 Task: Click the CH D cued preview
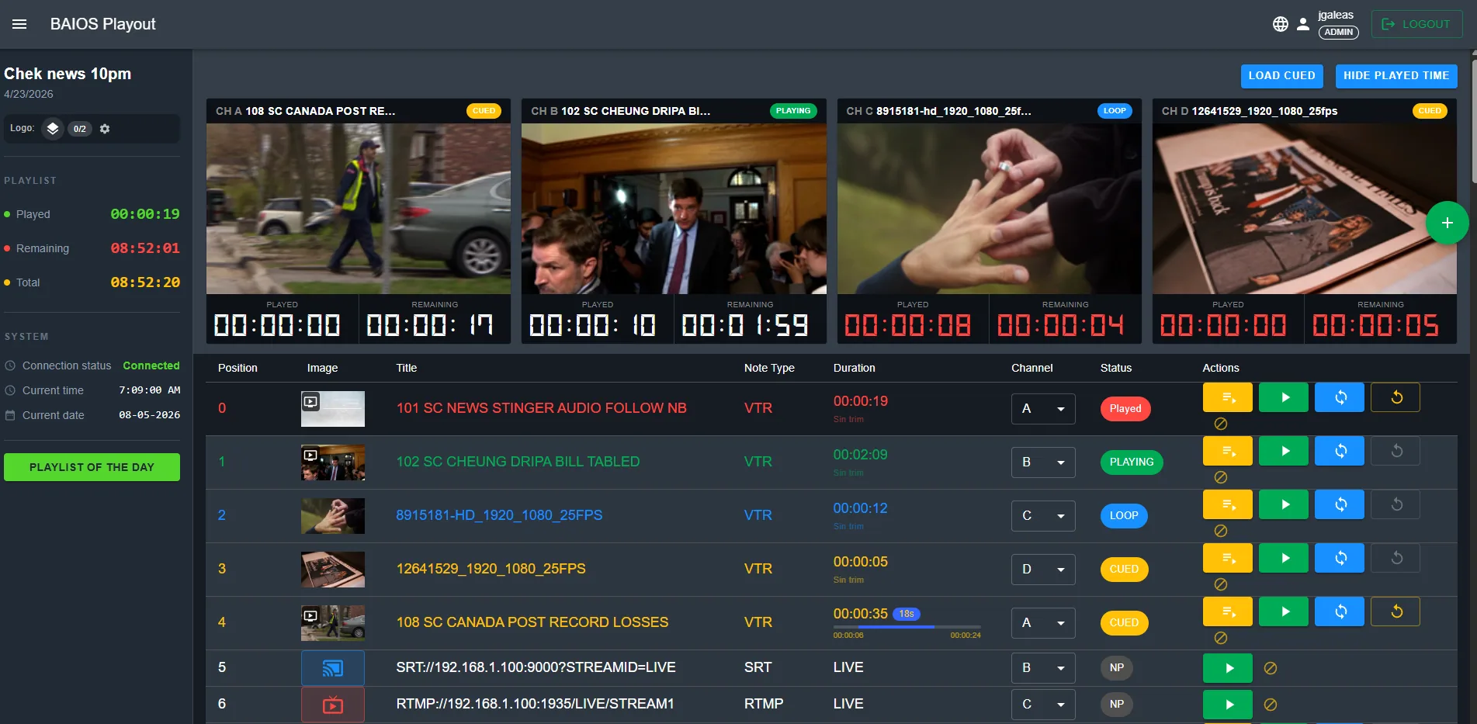[1304, 209]
